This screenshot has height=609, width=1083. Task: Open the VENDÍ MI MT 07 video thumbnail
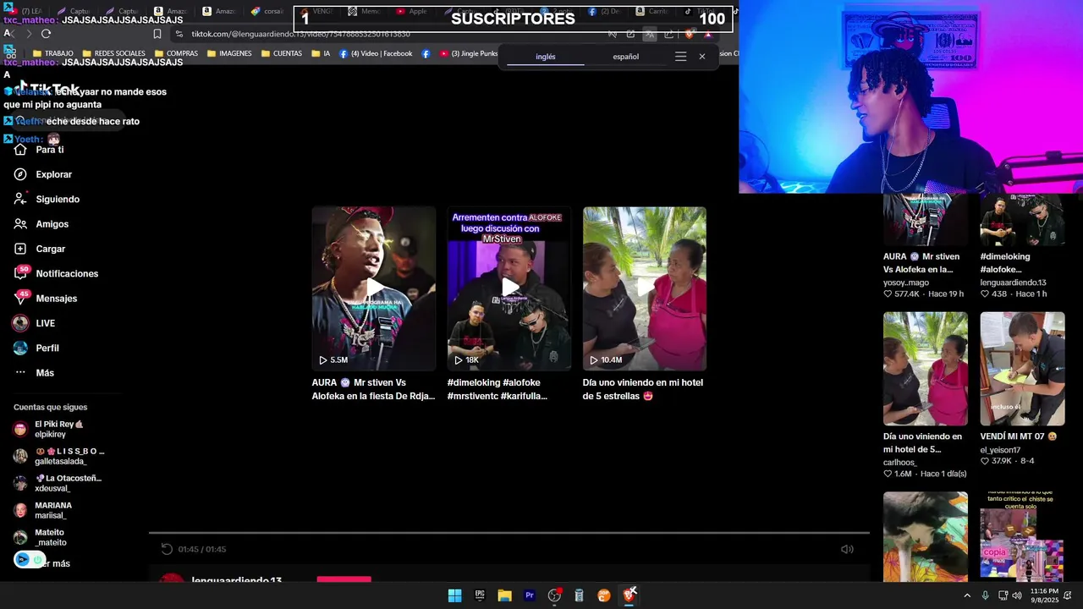coord(1022,369)
